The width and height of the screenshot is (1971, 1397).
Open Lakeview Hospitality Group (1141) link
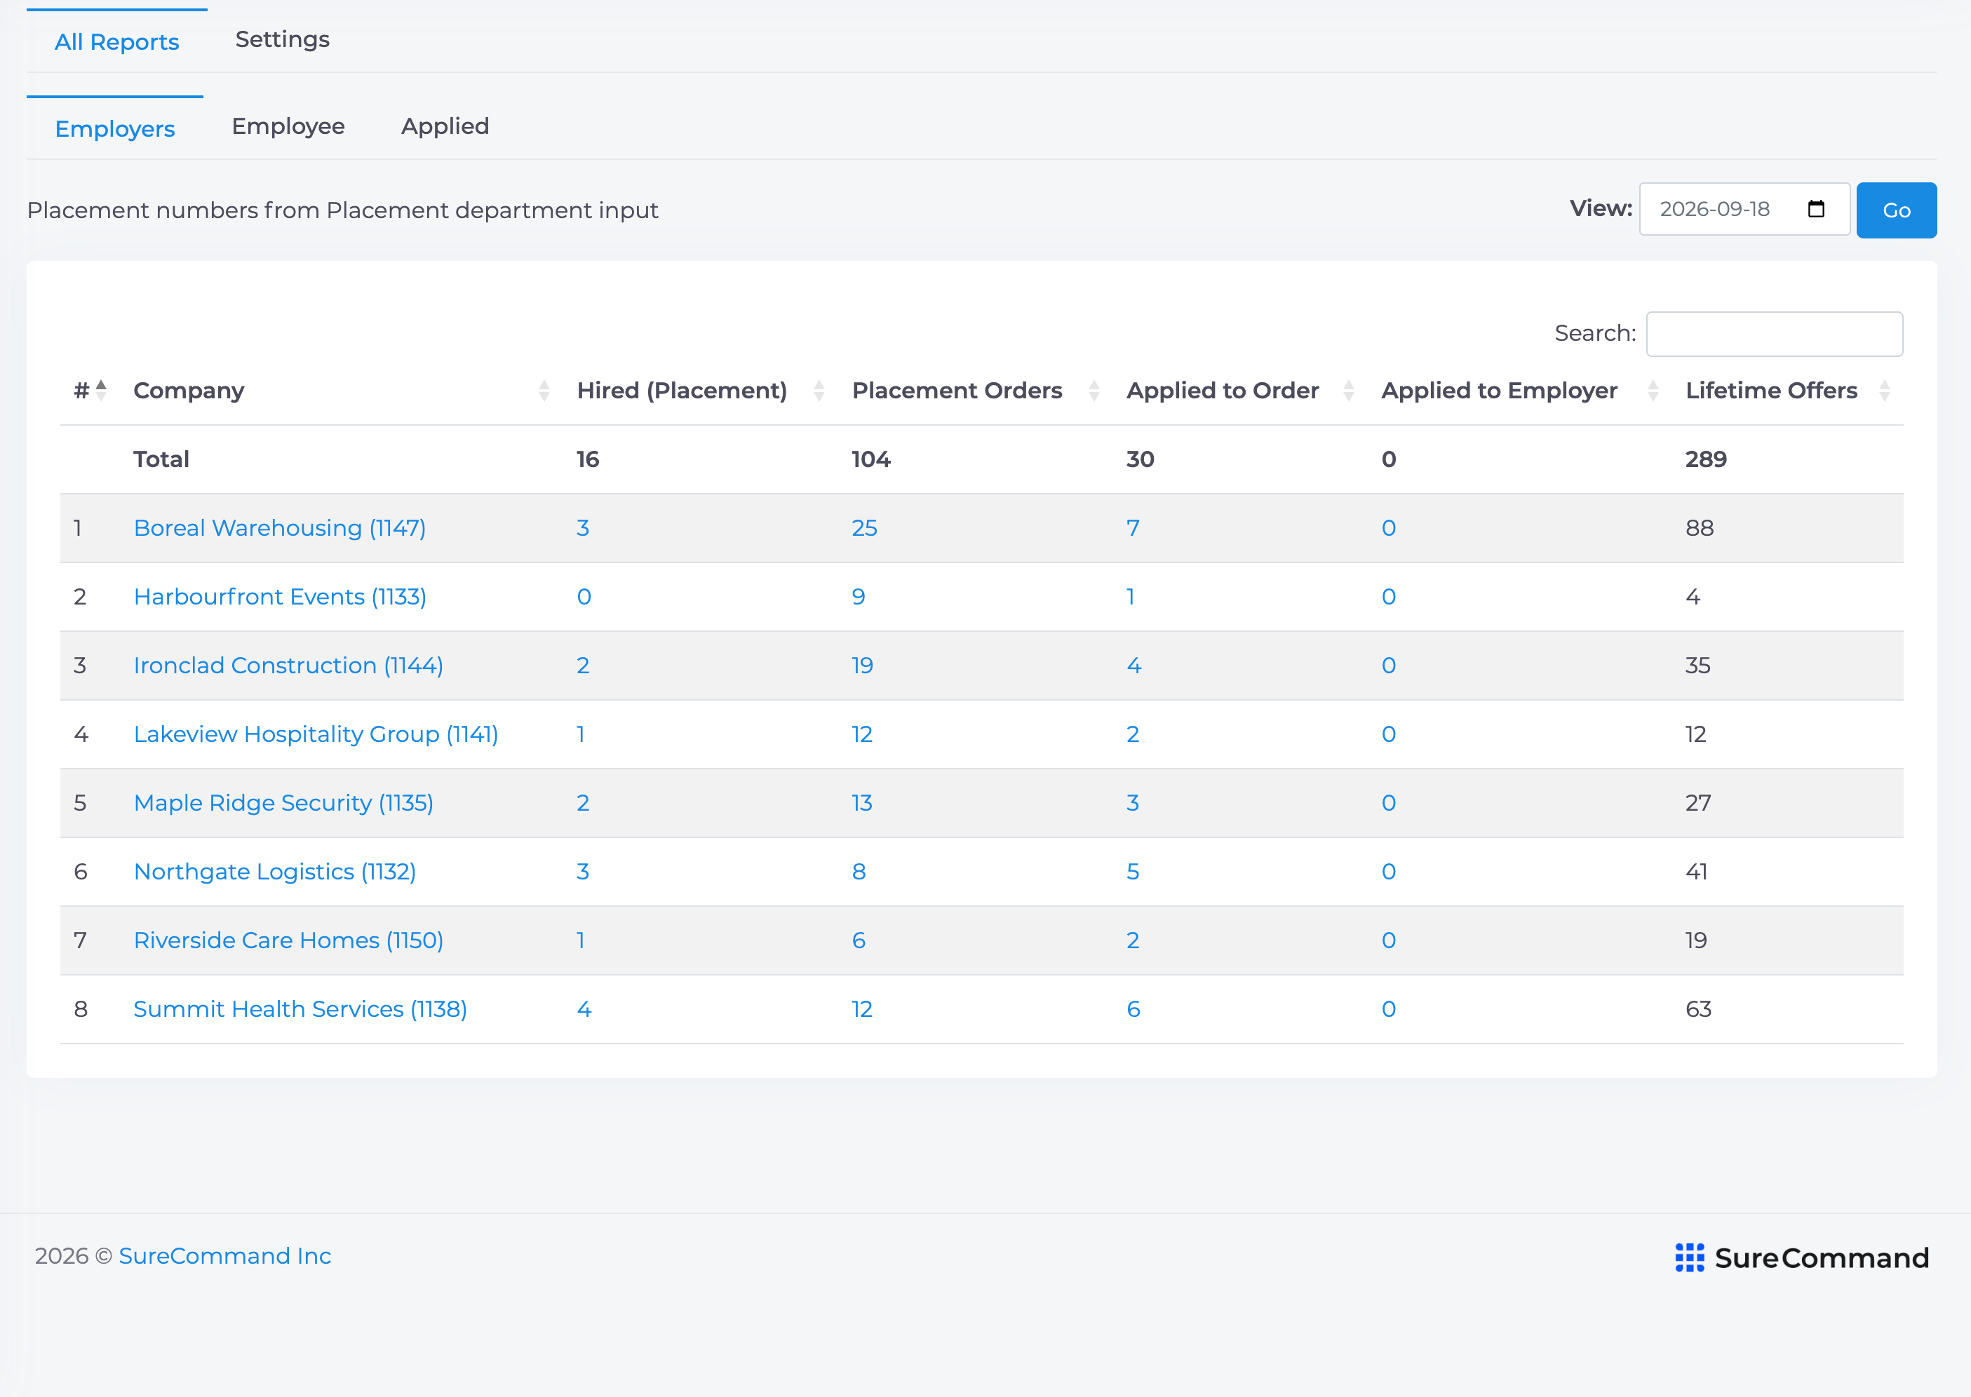pyautogui.click(x=316, y=735)
